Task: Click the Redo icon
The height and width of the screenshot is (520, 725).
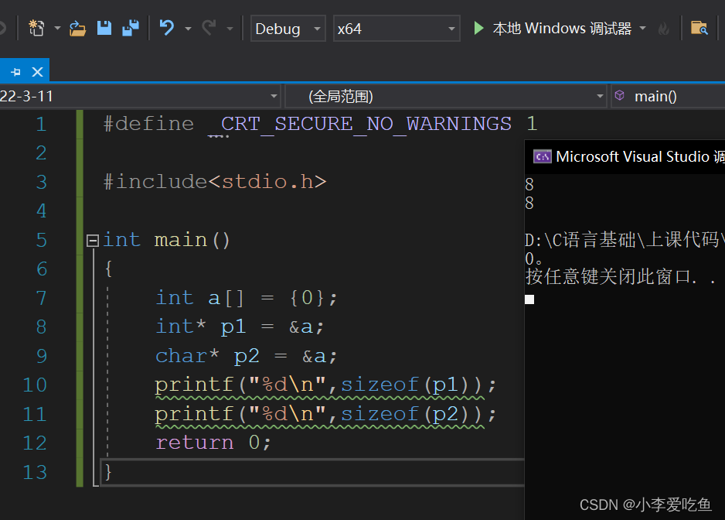Action: [x=209, y=29]
